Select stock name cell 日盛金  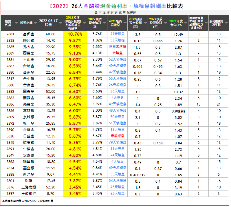click(x=29, y=136)
